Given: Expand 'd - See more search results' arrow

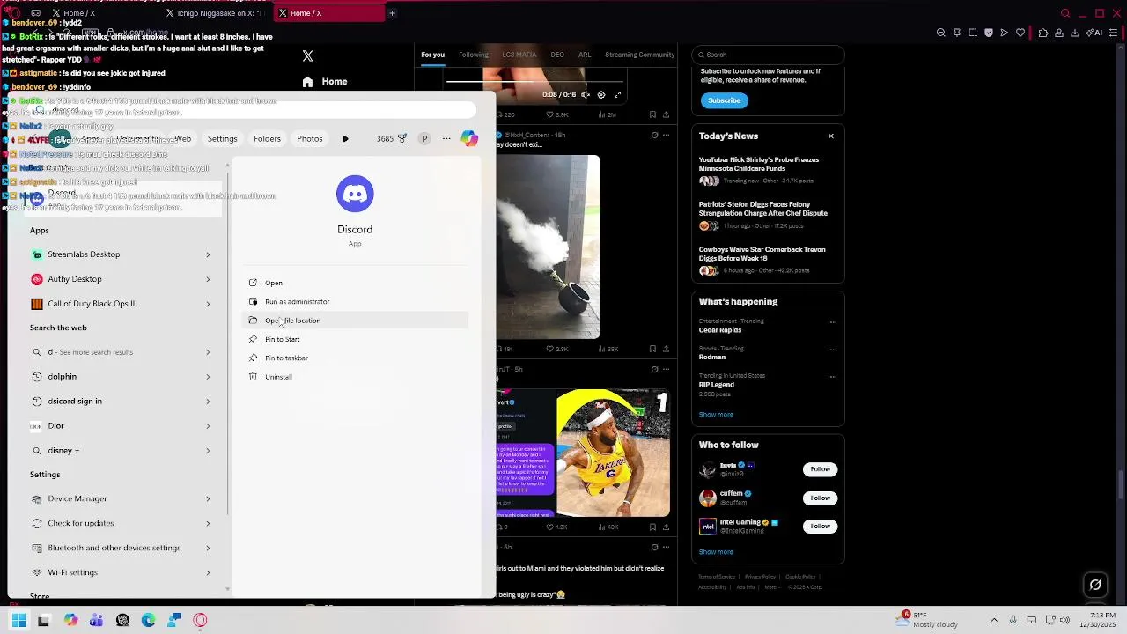Looking at the screenshot, I should [208, 352].
